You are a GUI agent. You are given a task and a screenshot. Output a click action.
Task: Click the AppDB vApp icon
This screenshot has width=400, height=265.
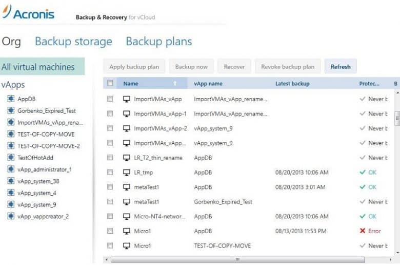pyautogui.click(x=11, y=99)
